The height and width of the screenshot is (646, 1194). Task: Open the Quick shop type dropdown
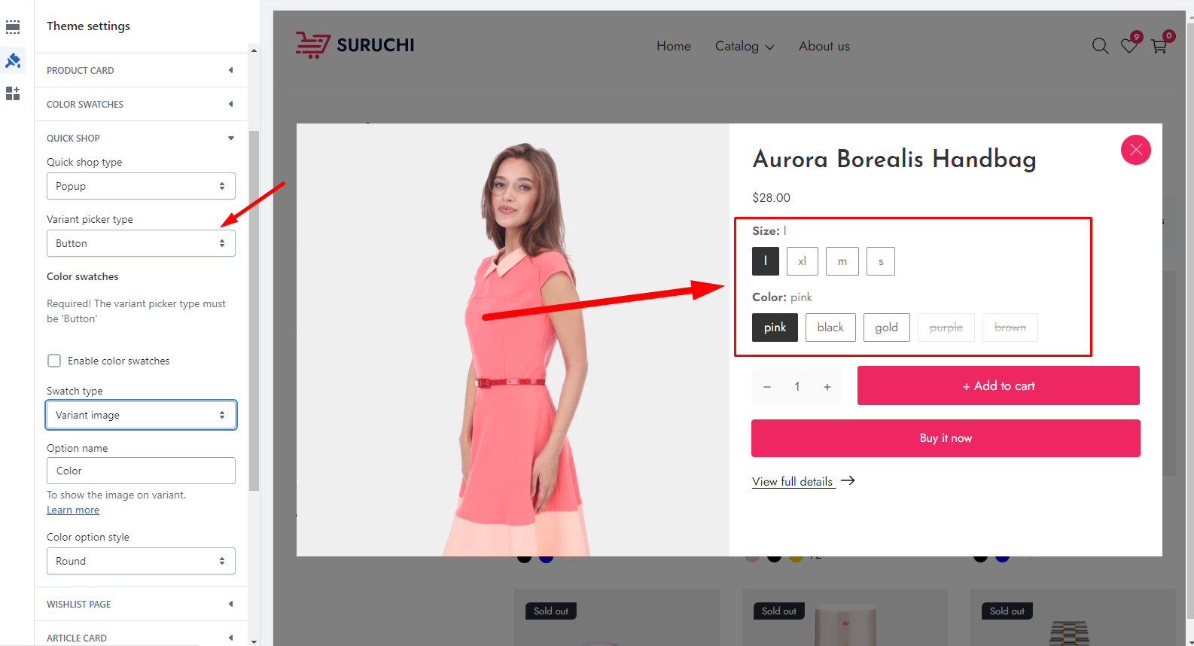tap(141, 186)
